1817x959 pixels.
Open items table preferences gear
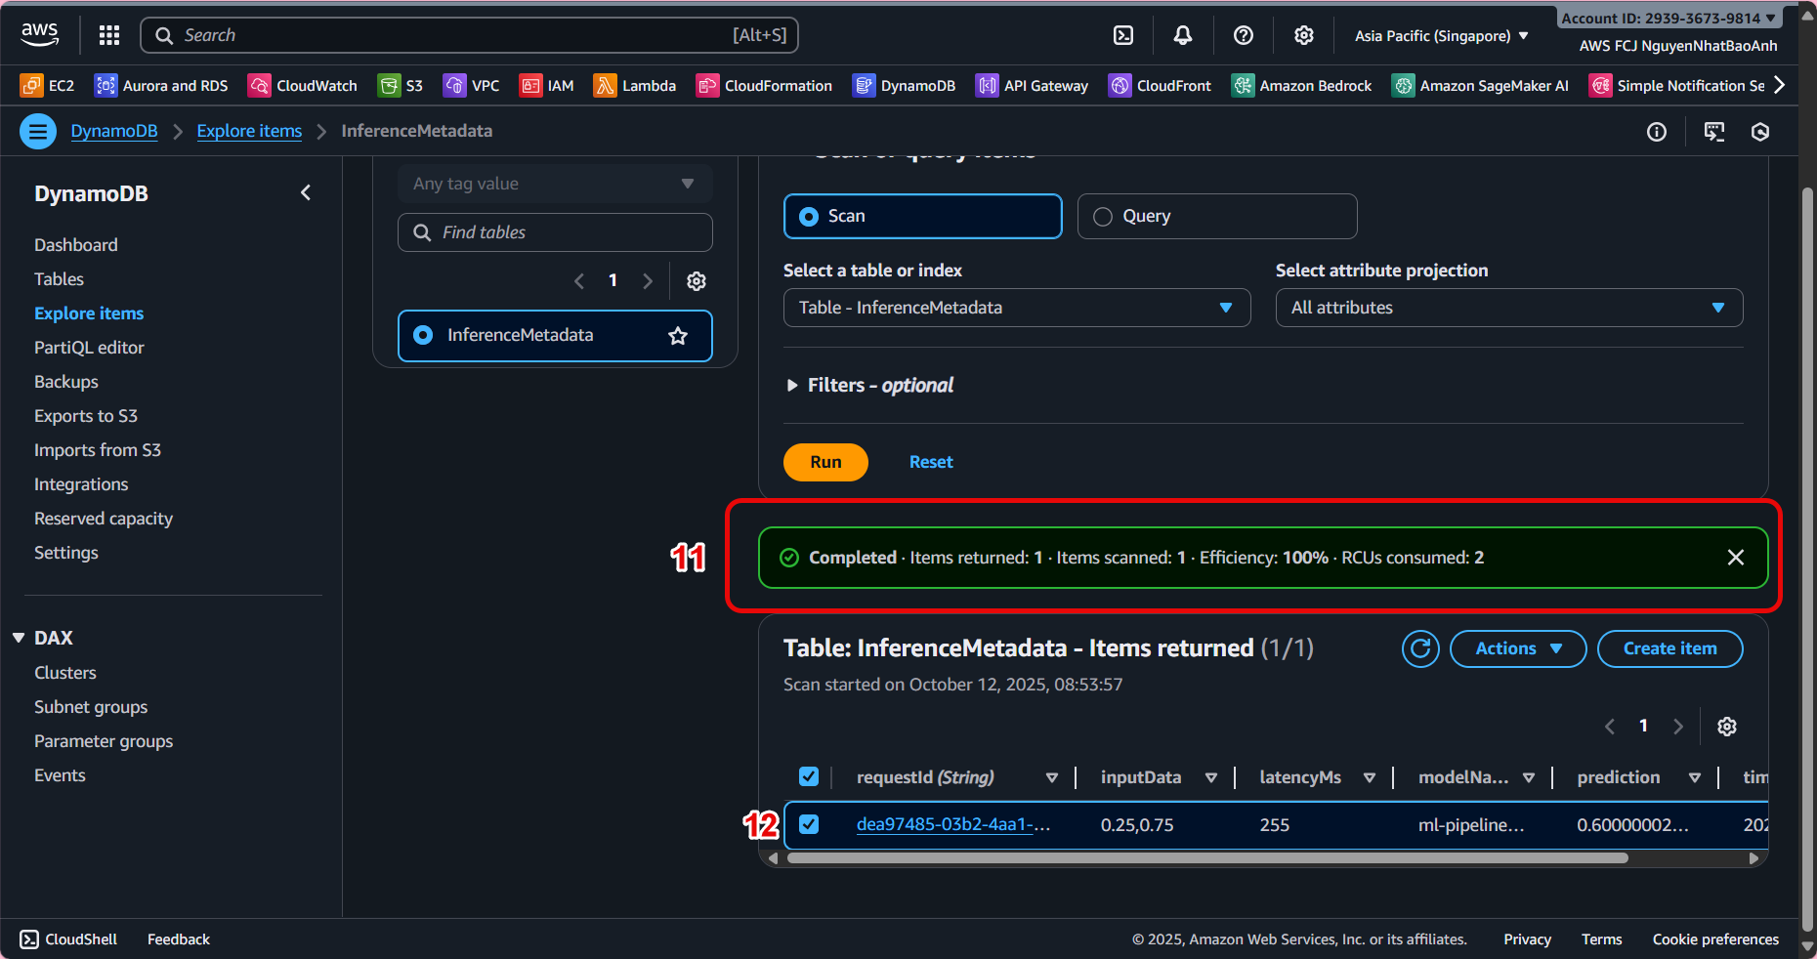pyautogui.click(x=1727, y=727)
